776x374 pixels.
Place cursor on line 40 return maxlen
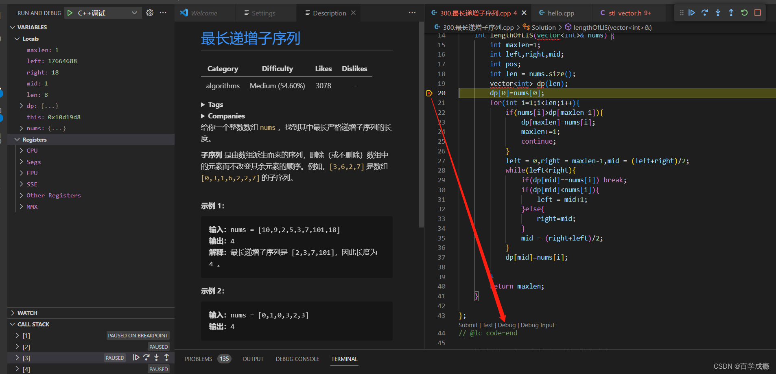pos(517,287)
